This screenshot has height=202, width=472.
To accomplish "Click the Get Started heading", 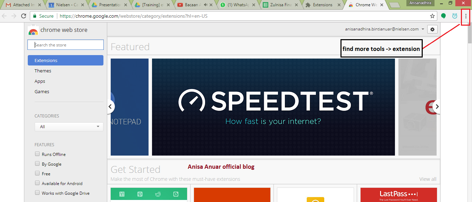I will (x=135, y=169).
